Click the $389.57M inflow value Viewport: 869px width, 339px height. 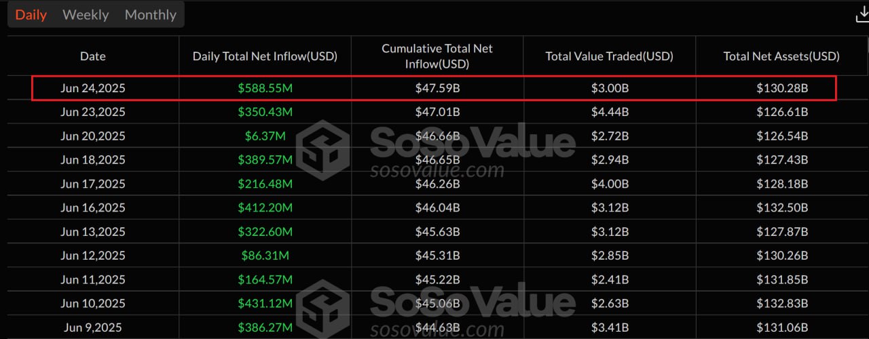265,160
